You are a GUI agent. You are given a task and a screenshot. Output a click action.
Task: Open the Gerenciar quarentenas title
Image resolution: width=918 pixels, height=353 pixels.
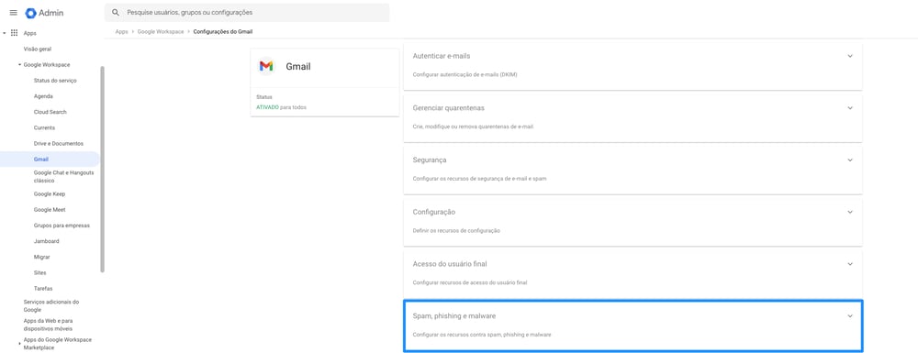[449, 108]
